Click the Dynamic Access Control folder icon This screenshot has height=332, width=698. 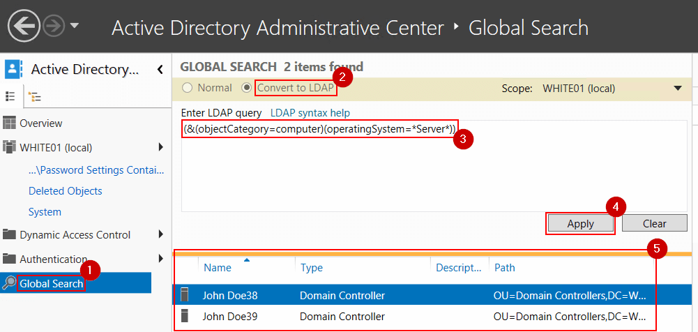(9, 234)
